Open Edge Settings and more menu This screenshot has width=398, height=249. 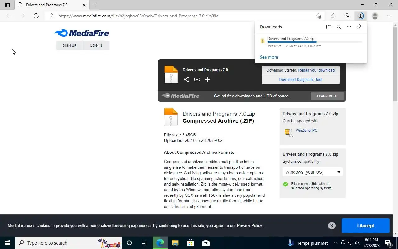tap(389, 16)
